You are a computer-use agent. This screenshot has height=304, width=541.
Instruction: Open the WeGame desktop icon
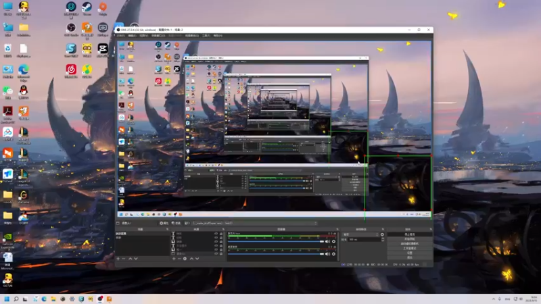coord(24,197)
